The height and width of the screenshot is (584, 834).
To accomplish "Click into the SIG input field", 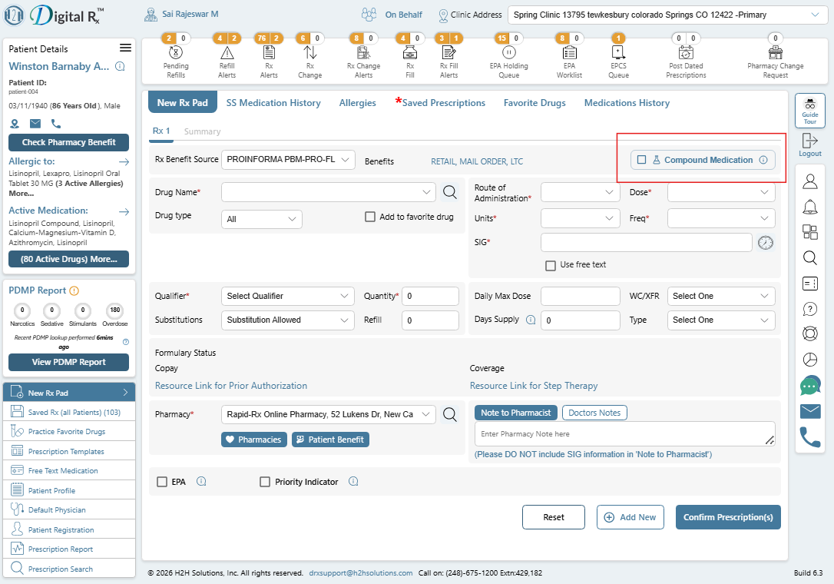I will point(647,243).
